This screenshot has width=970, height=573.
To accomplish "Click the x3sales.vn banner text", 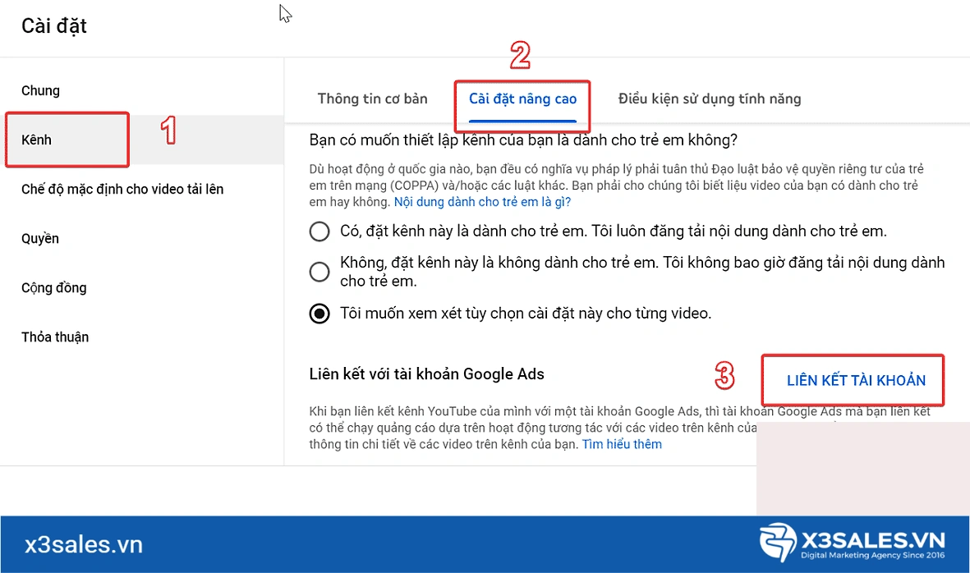I will pyautogui.click(x=84, y=544).
